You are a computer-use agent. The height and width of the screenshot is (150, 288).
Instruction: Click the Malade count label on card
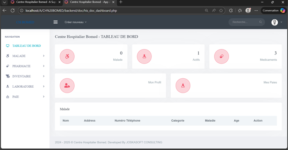click(118, 60)
